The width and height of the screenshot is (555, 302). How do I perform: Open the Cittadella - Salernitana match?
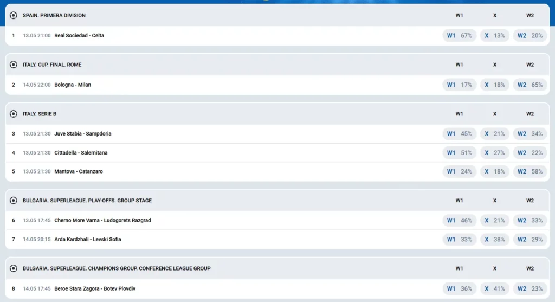81,152
